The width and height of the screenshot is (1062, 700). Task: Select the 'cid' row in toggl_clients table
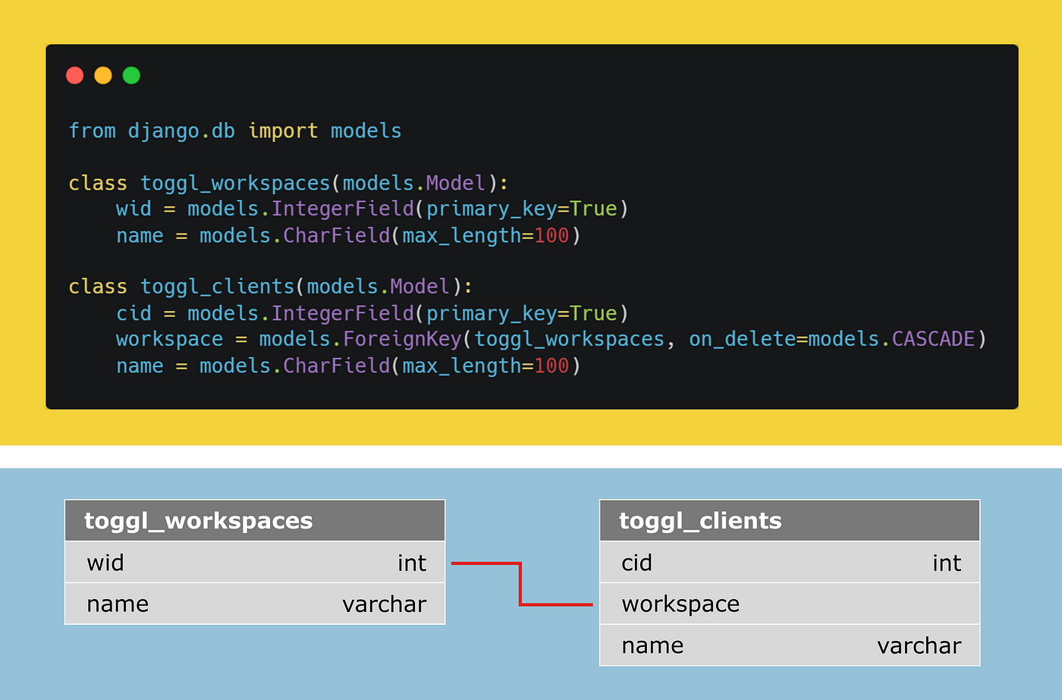[x=790, y=562]
